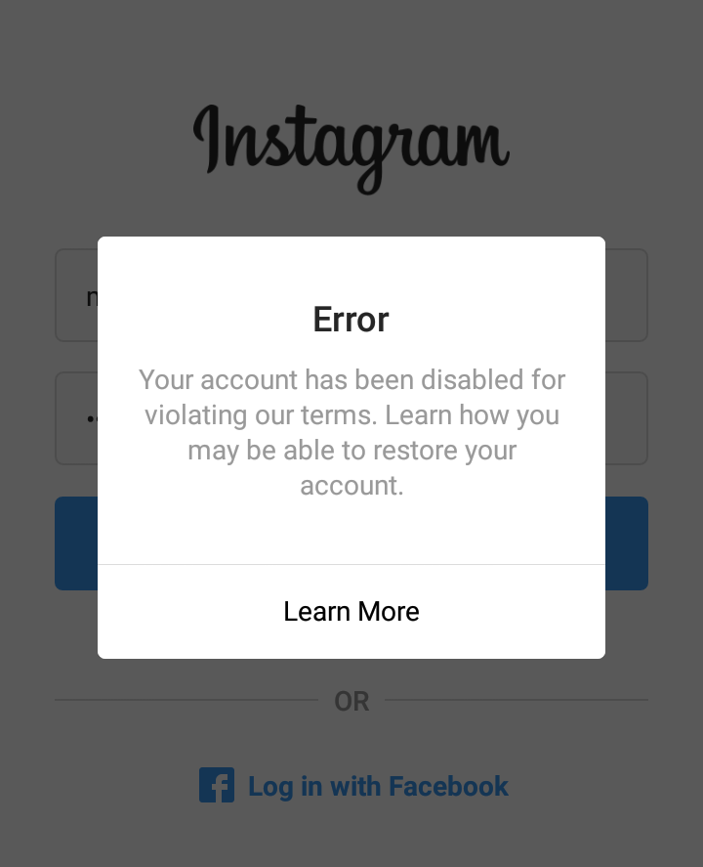Viewport: 703px width, 867px height.
Task: Select the Log in with Facebook link
Action: pos(353,786)
